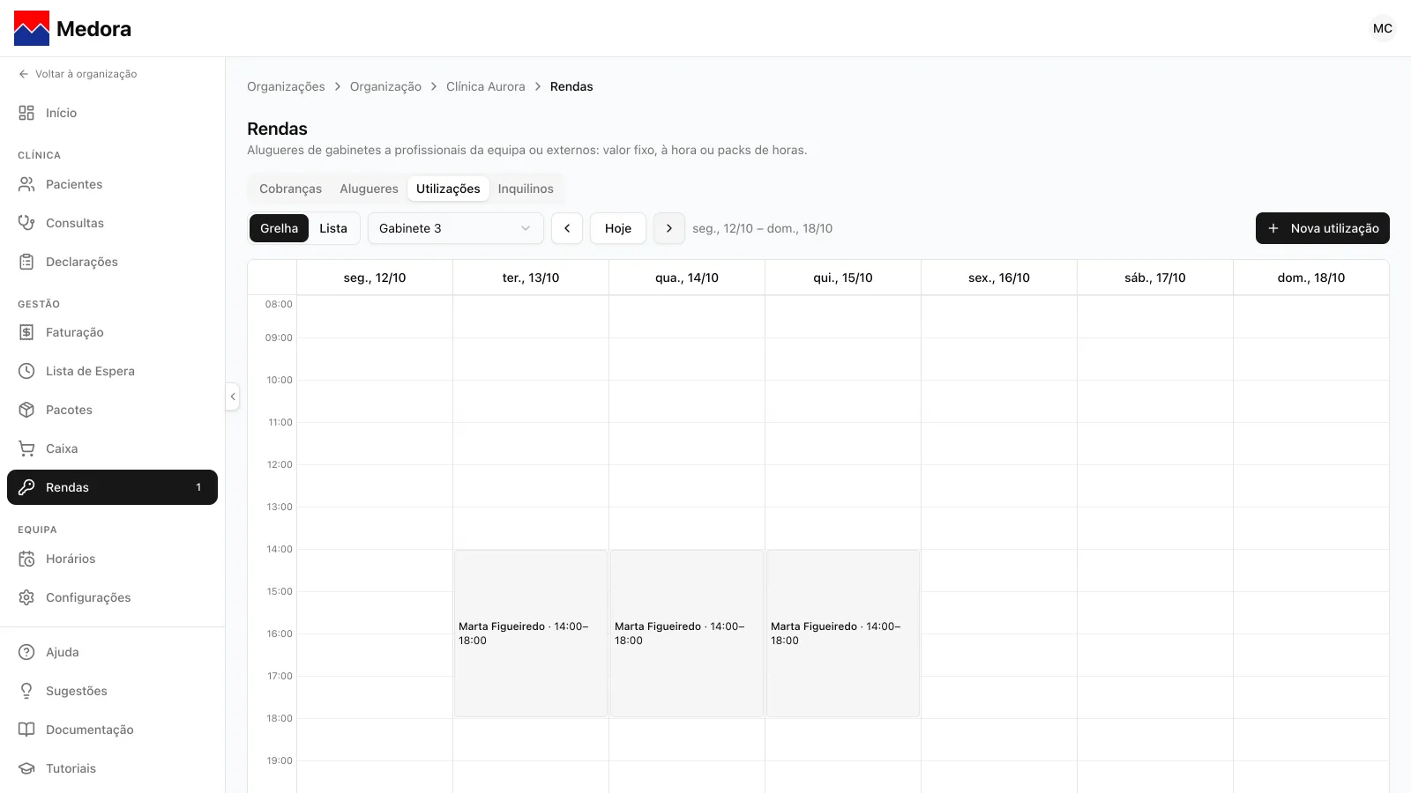This screenshot has height=793, width=1411.
Task: Jump to today with Hoje button
Action: point(618,228)
